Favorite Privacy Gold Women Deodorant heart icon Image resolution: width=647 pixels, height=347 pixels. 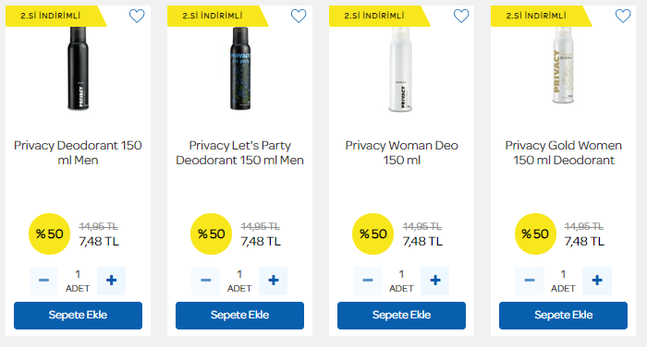(623, 16)
